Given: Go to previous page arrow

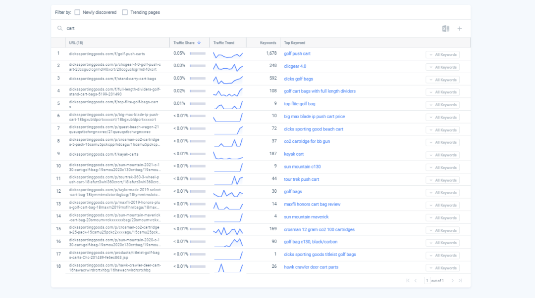Looking at the screenshot, I should coord(416,281).
